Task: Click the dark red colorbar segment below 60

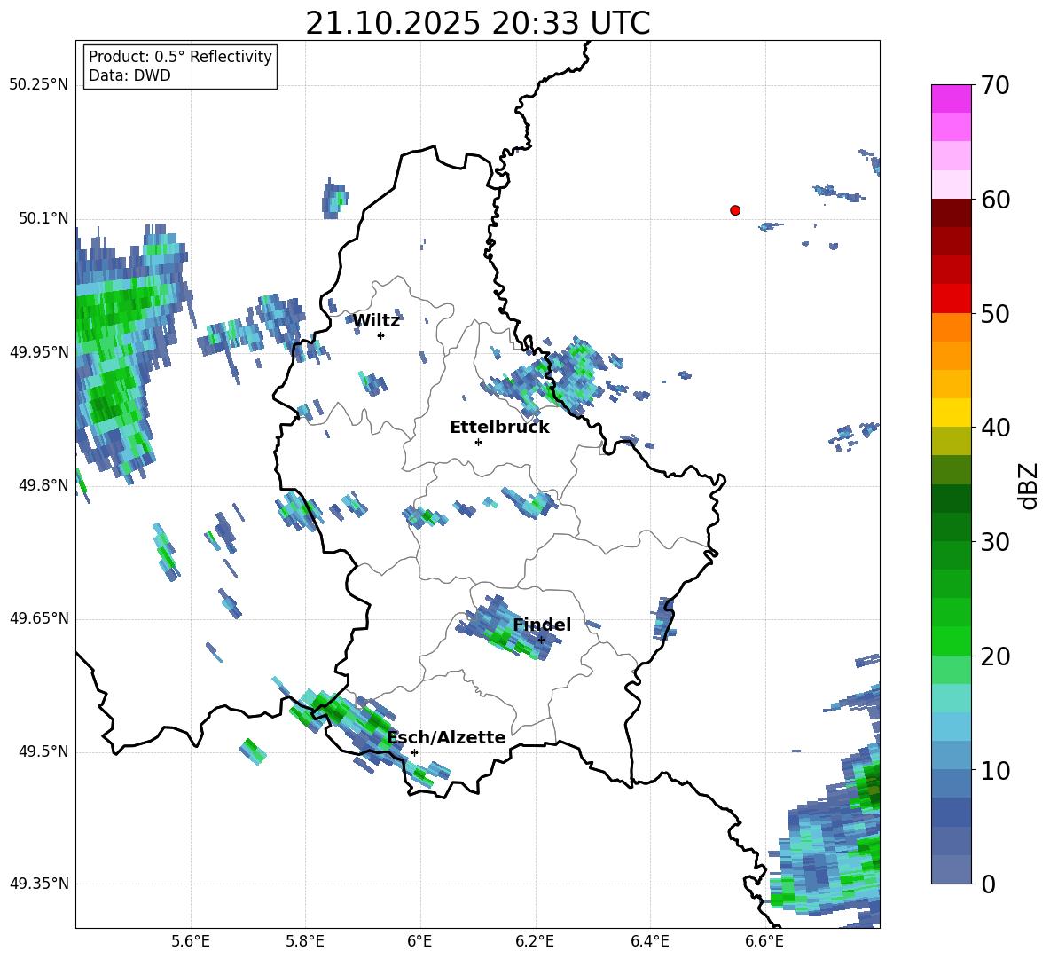Action: [x=951, y=214]
